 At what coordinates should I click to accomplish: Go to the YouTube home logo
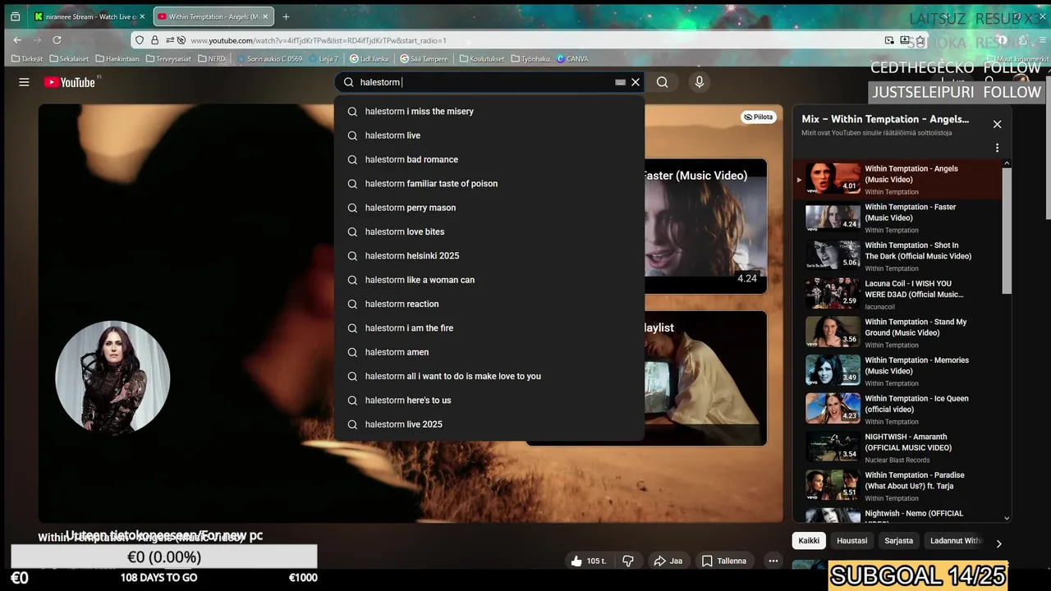pos(70,82)
